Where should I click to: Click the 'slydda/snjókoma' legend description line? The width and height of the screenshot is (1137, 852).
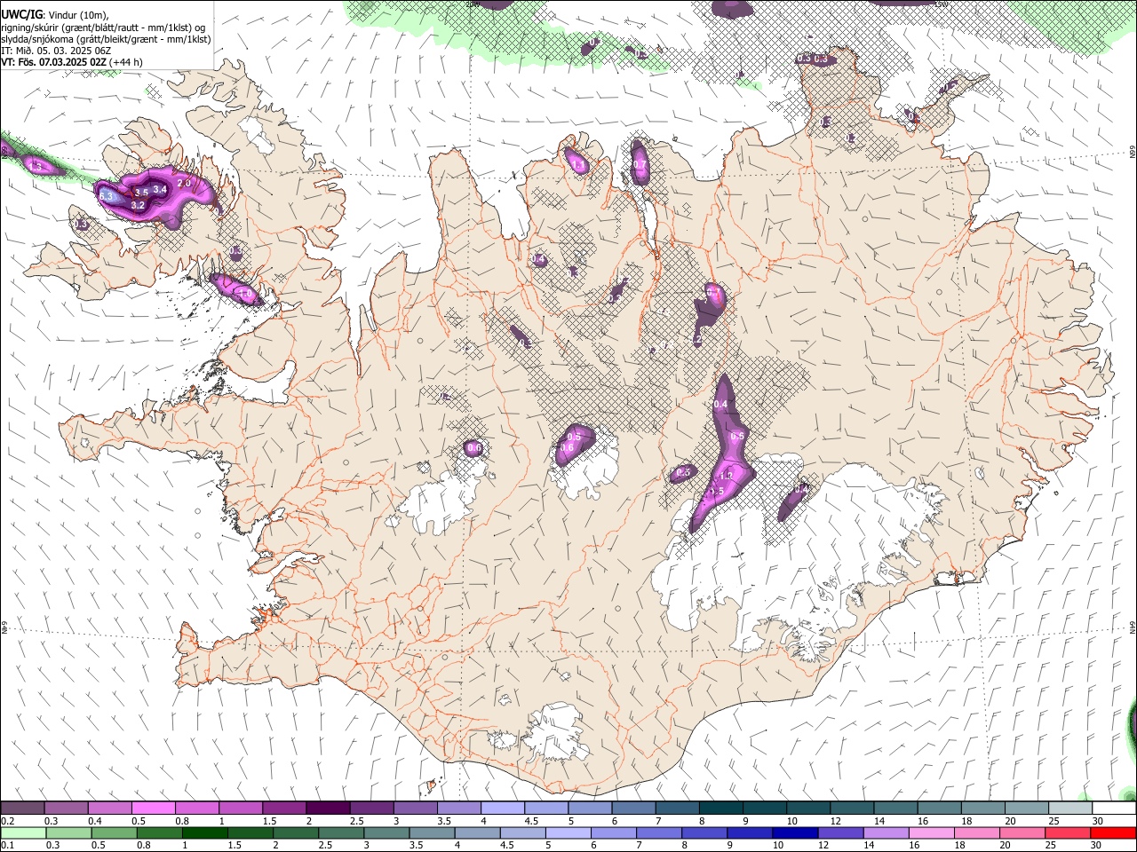click(x=106, y=39)
